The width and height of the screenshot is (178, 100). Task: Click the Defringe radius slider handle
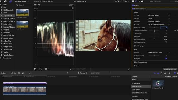[154, 39]
